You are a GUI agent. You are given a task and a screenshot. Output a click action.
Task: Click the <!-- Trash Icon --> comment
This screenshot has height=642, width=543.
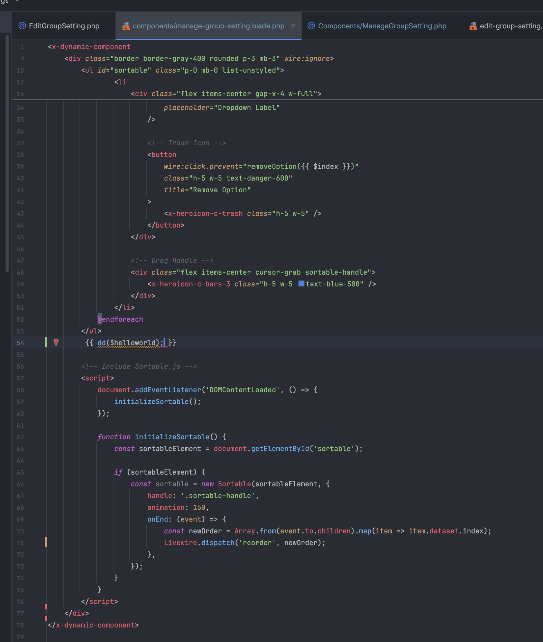(x=187, y=143)
